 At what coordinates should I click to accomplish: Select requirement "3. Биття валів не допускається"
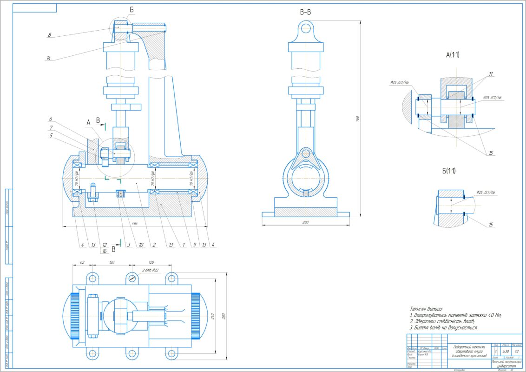pyautogui.click(x=443, y=328)
